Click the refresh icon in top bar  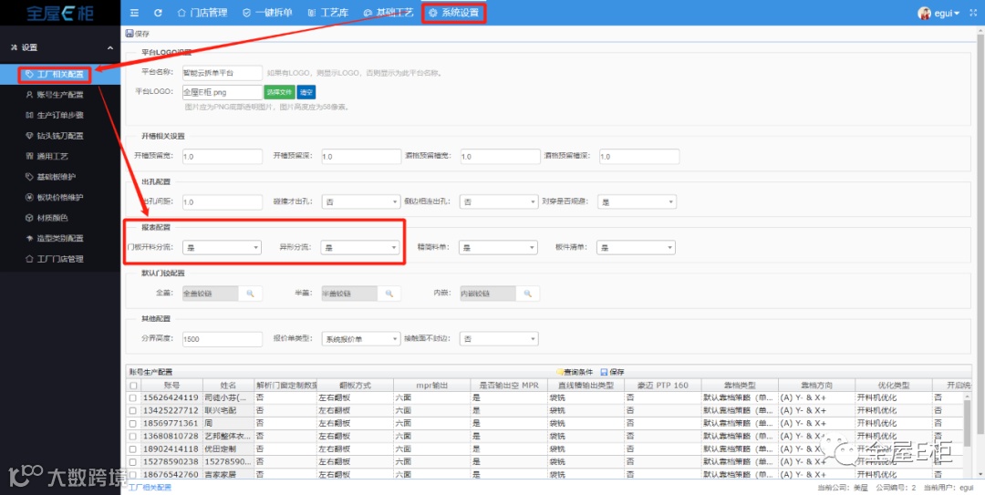pos(158,13)
